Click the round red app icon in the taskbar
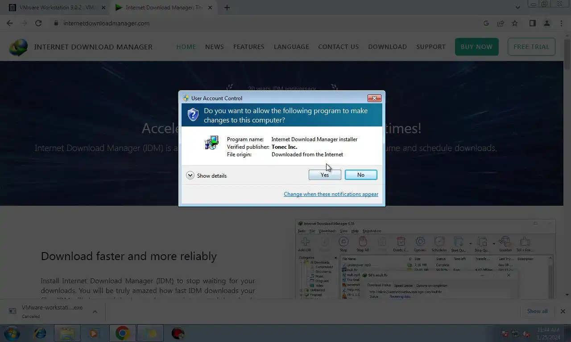The height and width of the screenshot is (342, 571). pos(178,333)
